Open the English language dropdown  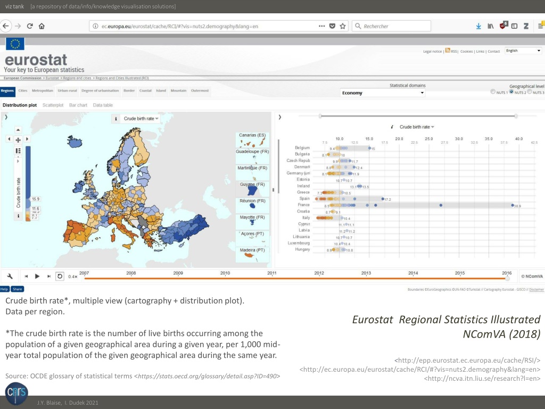click(523, 51)
